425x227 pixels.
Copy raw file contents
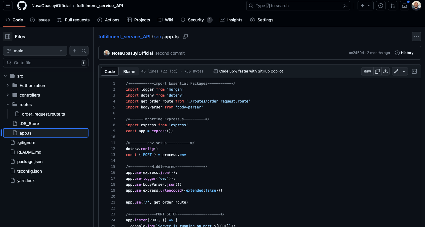(x=377, y=71)
